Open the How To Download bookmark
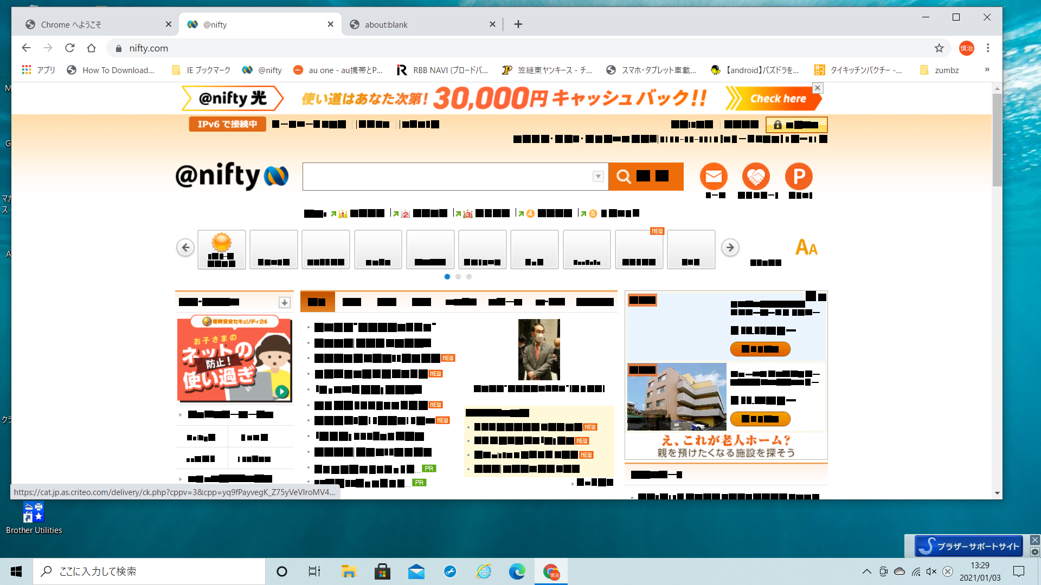Screen dimensions: 1041x585 point(111,70)
